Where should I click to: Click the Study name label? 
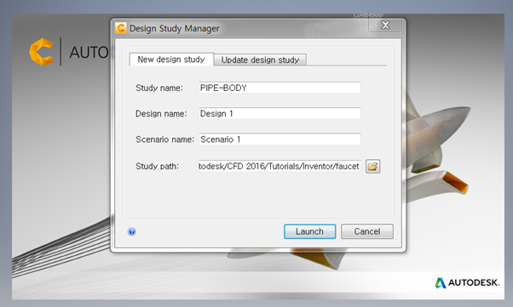click(159, 88)
